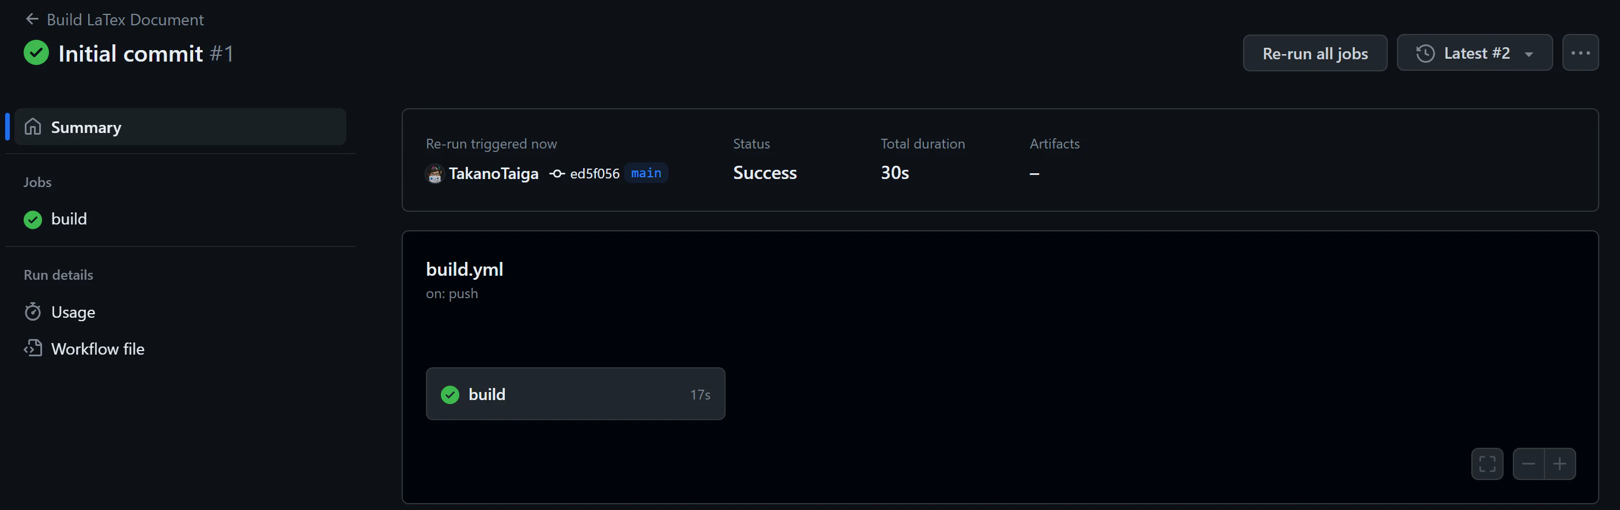
Task: Click the Initial commit run title
Action: (130, 54)
